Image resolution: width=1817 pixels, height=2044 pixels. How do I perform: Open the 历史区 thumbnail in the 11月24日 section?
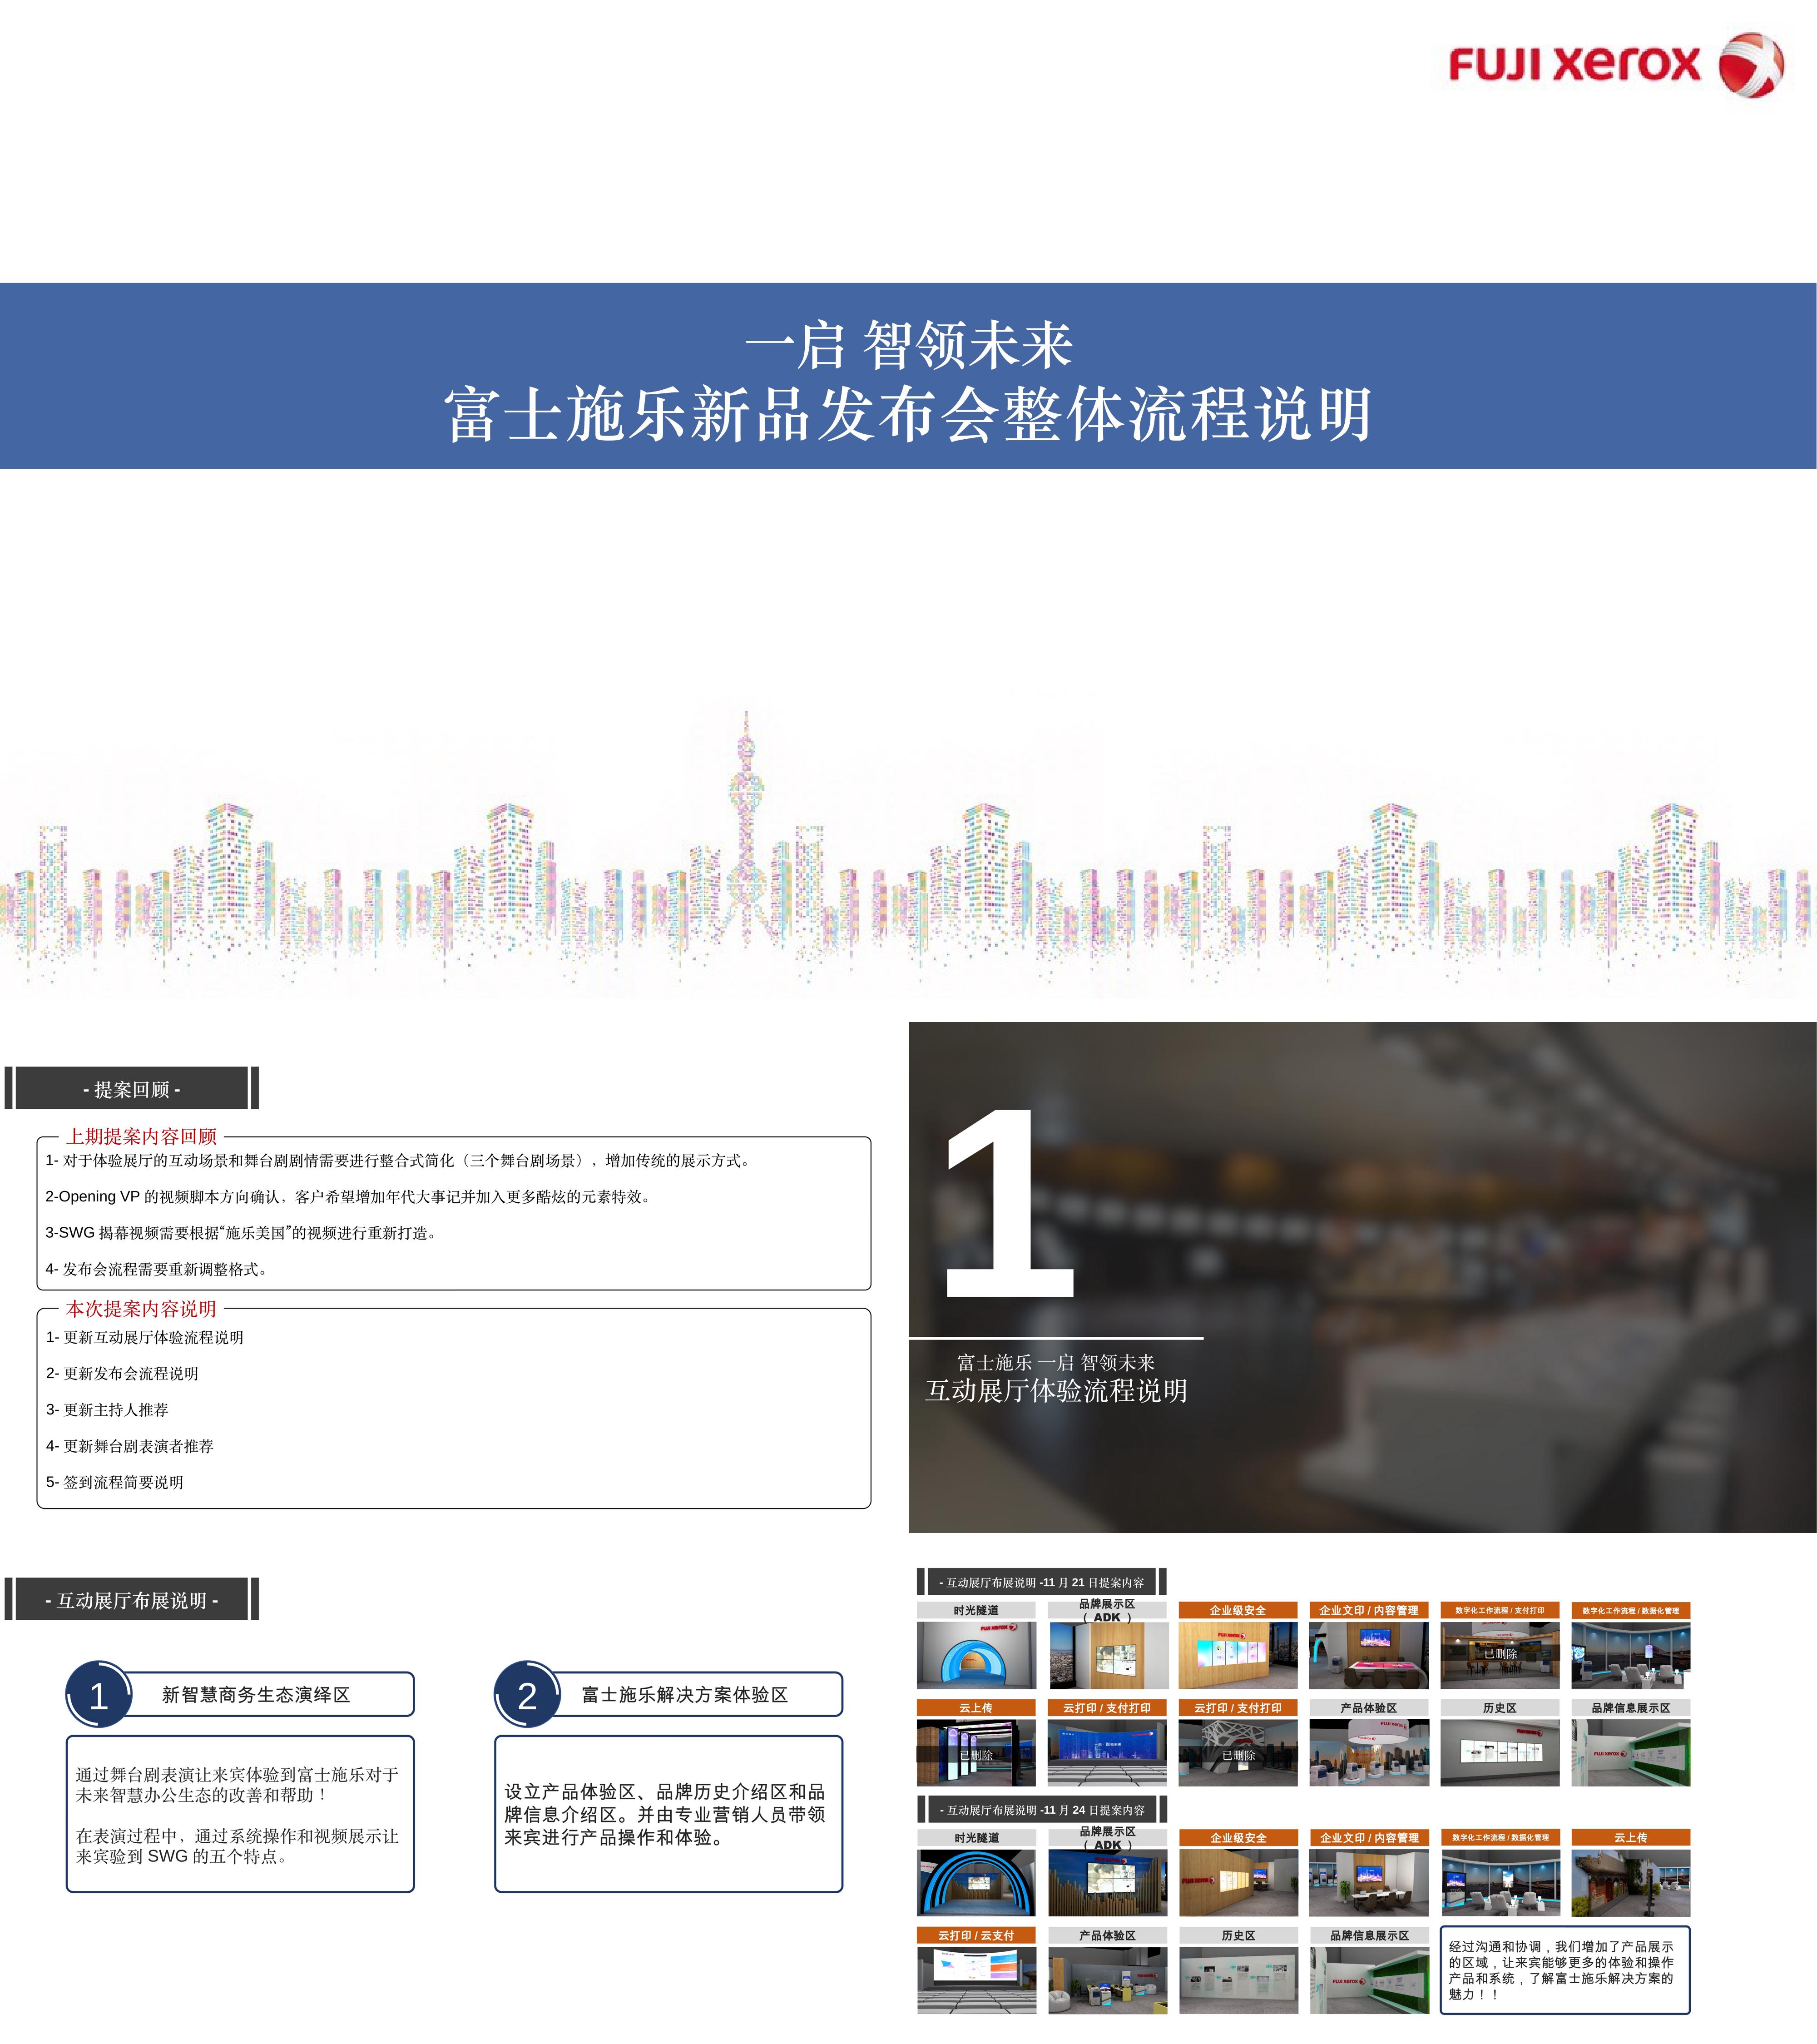(1238, 1981)
